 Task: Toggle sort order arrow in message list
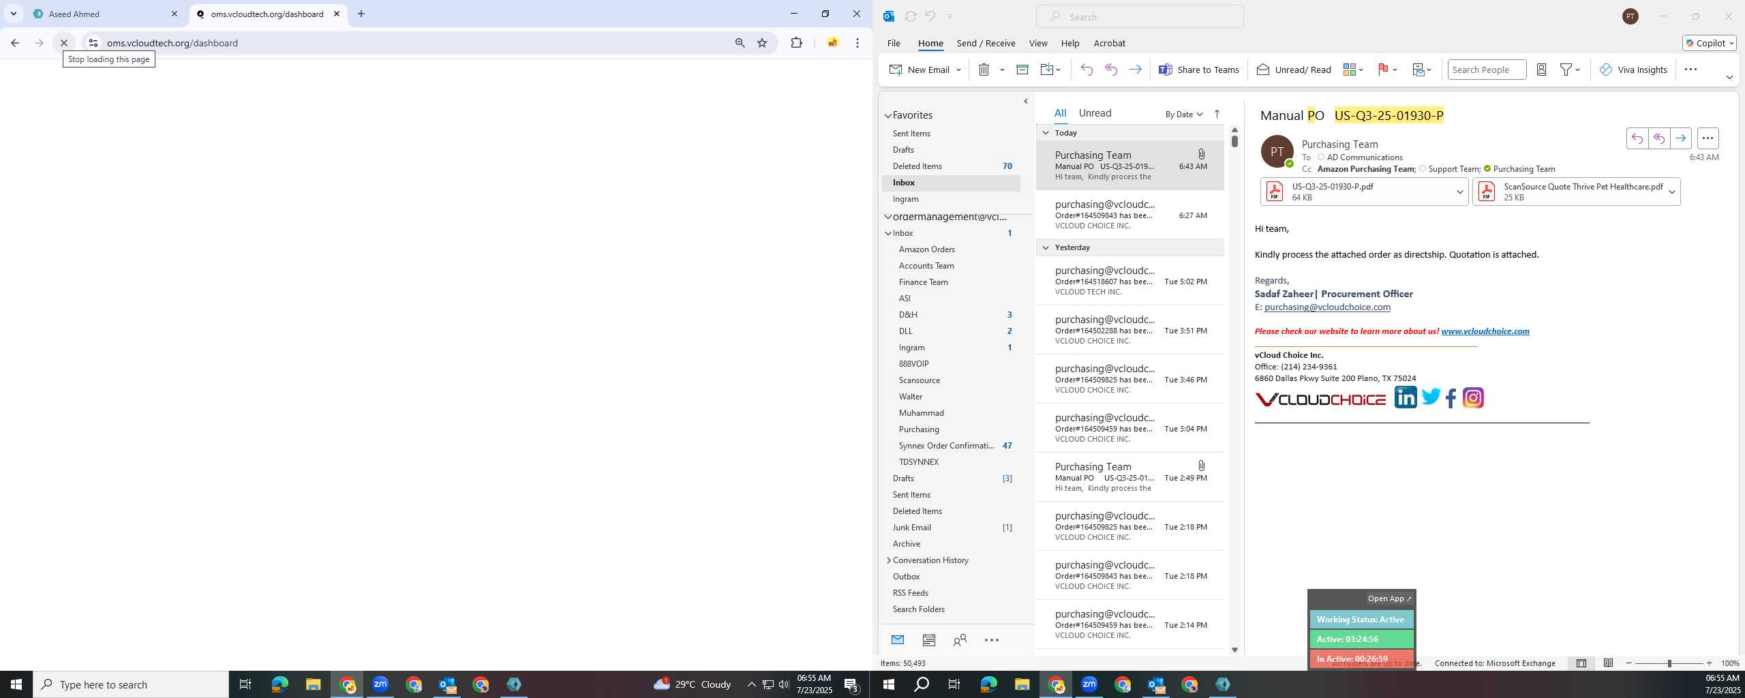(1217, 115)
